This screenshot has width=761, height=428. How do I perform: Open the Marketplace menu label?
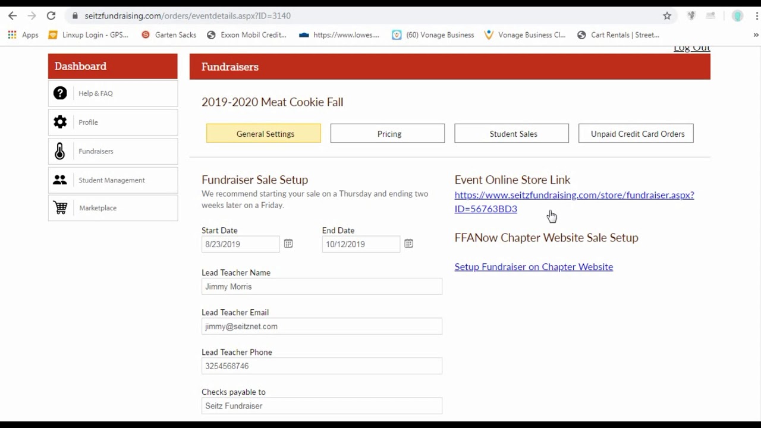(98, 208)
